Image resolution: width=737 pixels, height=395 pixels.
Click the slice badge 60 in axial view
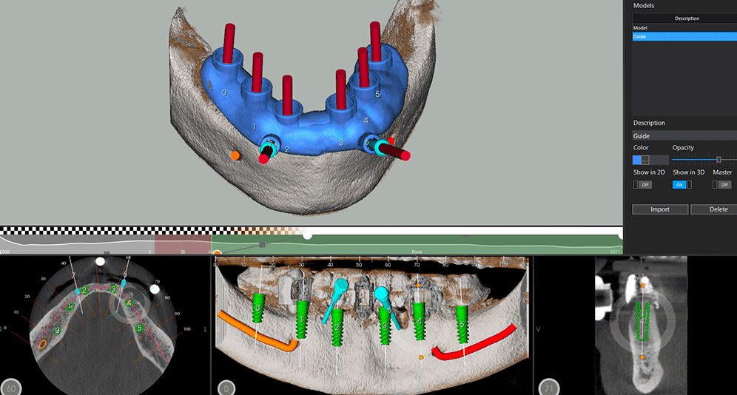tap(12, 387)
